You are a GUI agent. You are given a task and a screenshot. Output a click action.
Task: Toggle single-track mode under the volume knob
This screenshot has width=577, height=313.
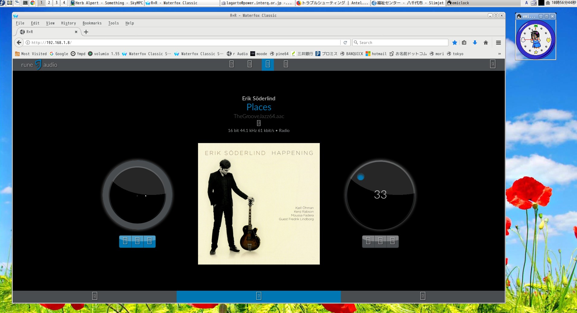393,241
